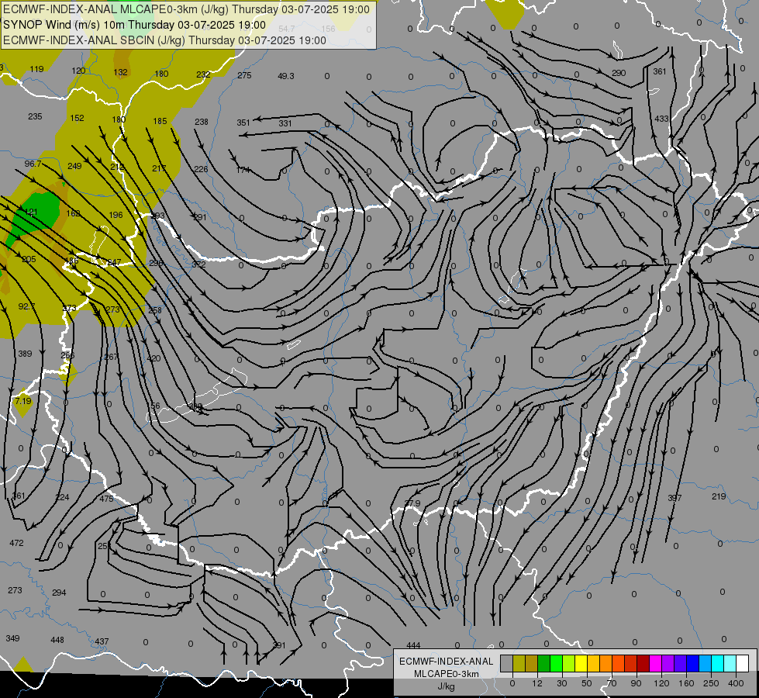This screenshot has height=698, width=759.
Task: Click the legend label 'MLCAPE0-3km'
Action: (x=446, y=674)
